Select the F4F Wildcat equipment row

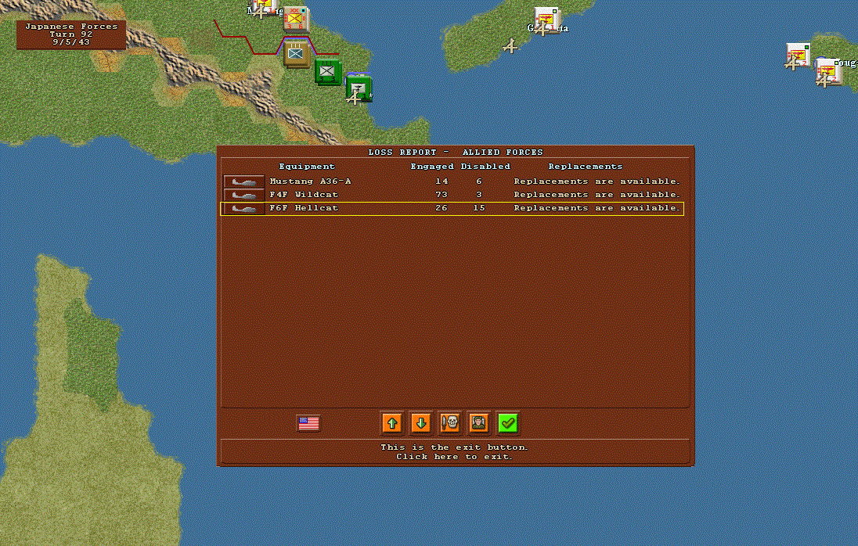tap(452, 195)
